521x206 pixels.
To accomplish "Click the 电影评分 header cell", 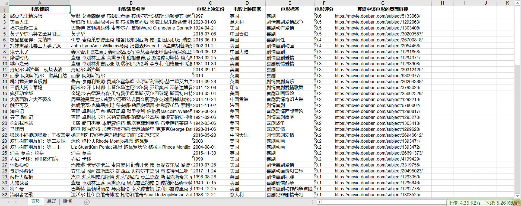I will pyautogui.click(x=324, y=9).
